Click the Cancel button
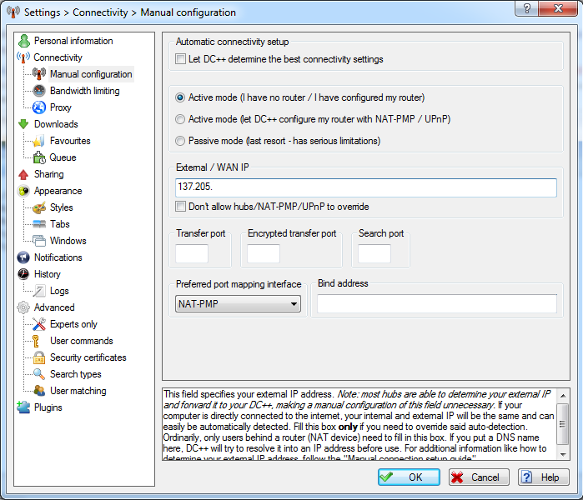Screen dimensions: 583x500 point(479,477)
